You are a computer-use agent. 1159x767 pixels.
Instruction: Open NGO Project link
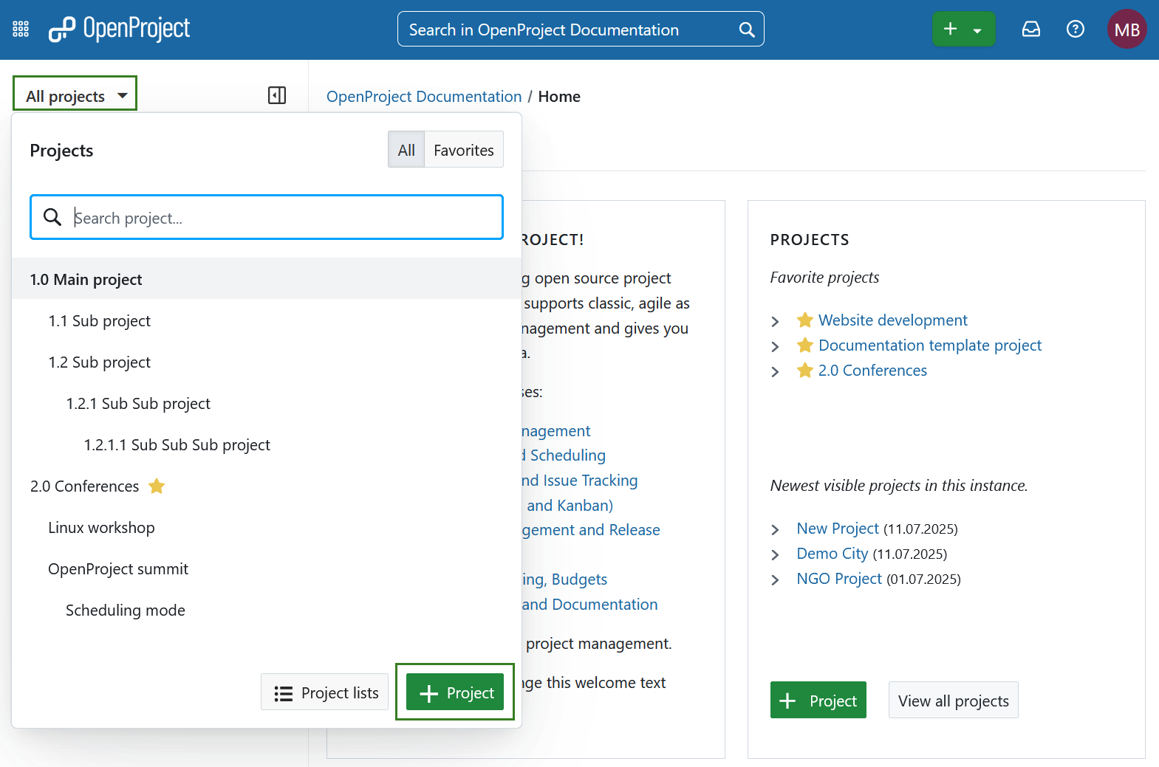pos(839,578)
